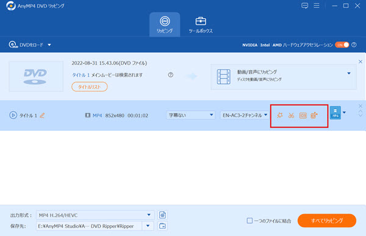Open the cut scissors tool

pyautogui.click(x=291, y=115)
